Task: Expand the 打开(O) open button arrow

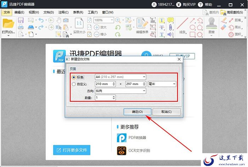Action: [8, 35]
